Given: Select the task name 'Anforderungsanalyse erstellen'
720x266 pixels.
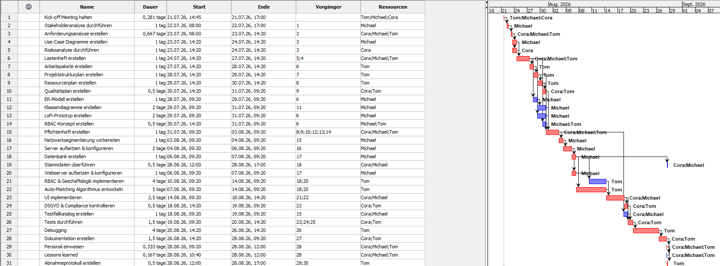Looking at the screenshot, I should 76,34.
